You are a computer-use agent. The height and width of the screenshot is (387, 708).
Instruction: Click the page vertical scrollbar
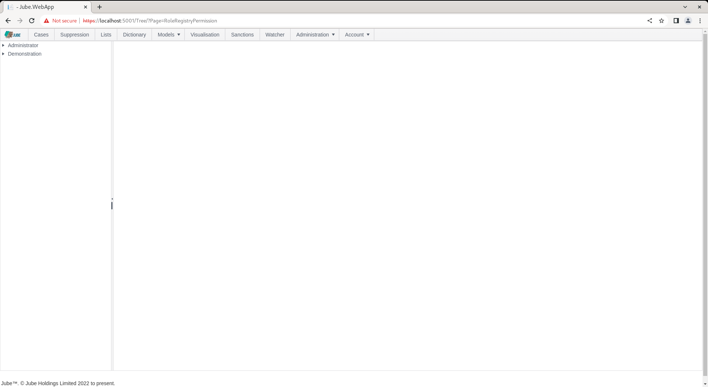click(x=705, y=205)
